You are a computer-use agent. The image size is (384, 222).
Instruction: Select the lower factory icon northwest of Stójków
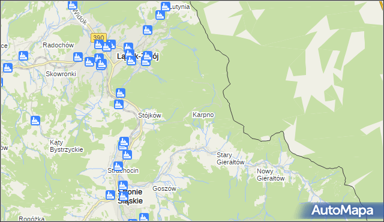[x=119, y=104]
